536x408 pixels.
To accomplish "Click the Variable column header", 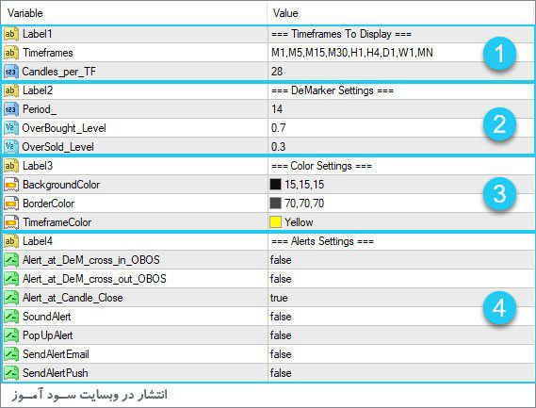I will pos(134,13).
